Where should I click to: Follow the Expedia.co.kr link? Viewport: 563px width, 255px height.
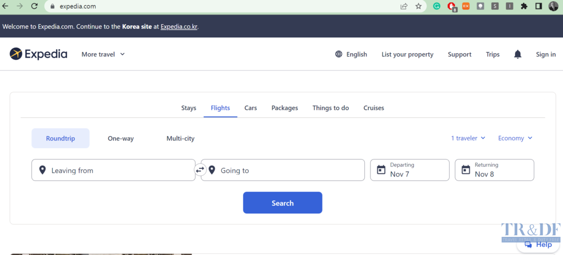click(x=179, y=26)
